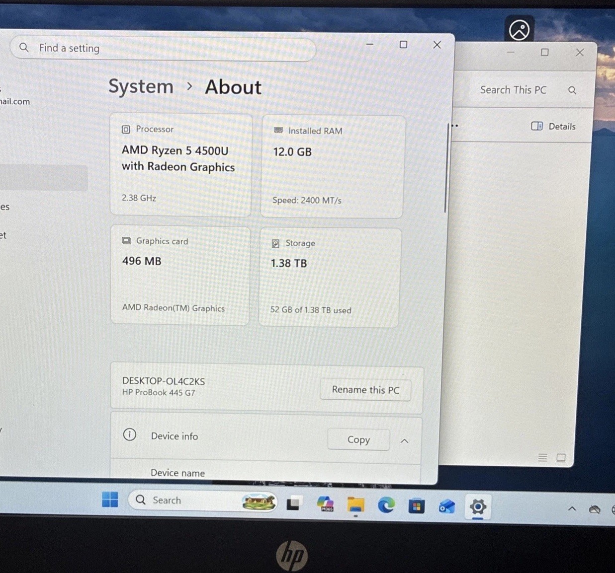The width and height of the screenshot is (615, 573).
Task: Open the Graphics card info card
Action: 180,276
